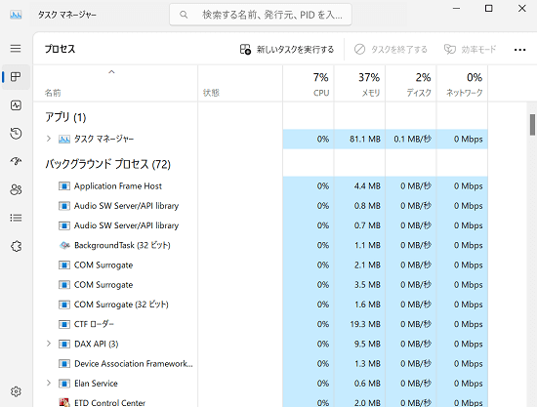
Task: Minimize the Task Manager window
Action: [457, 8]
